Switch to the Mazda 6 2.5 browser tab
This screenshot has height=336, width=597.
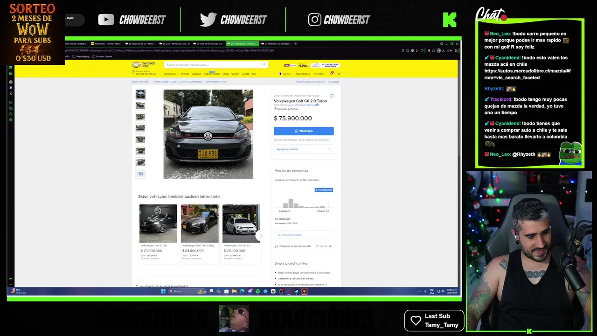point(277,43)
